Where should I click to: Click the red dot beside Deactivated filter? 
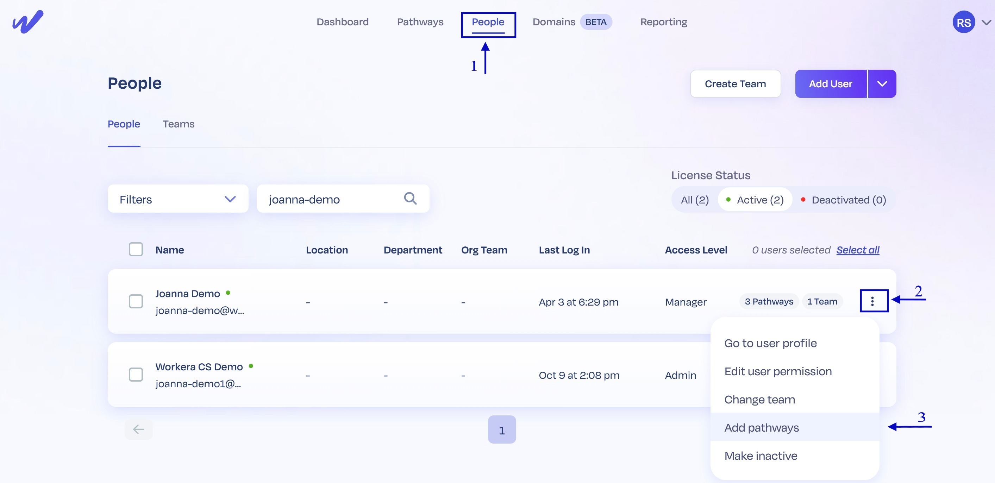click(x=804, y=200)
